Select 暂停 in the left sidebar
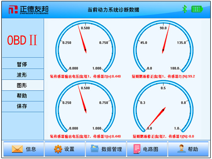 point(23,63)
